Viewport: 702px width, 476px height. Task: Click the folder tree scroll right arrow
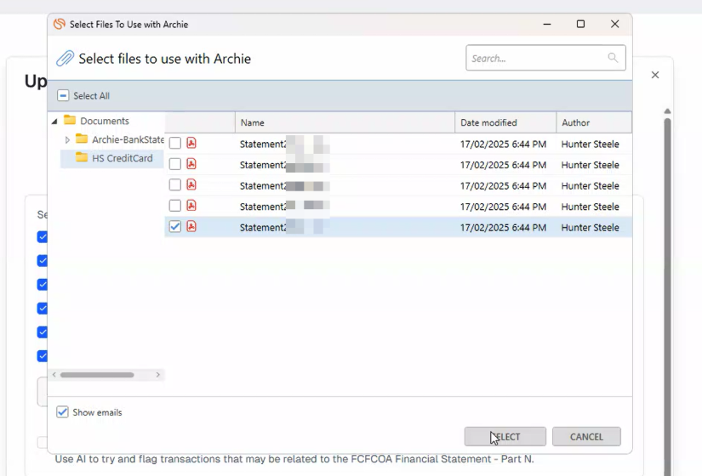pyautogui.click(x=158, y=375)
